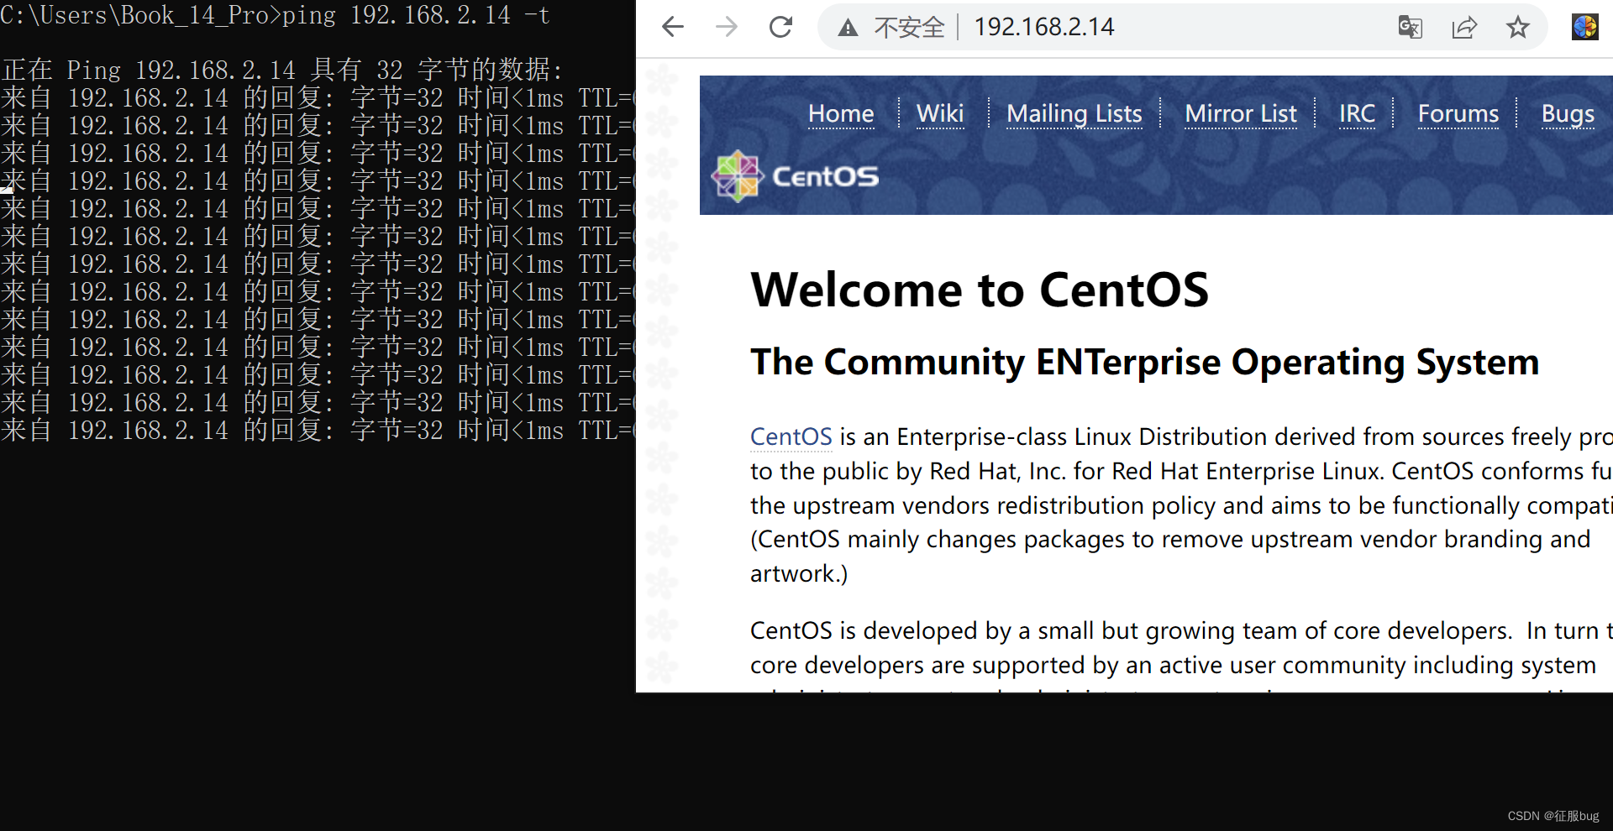Click the 'Welcome to CentOS' heading
Viewport: 1613px width, 831px height.
980,290
